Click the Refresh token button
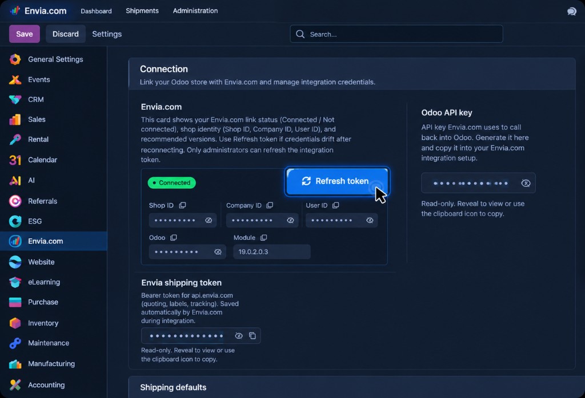Screen dimensions: 585x398 pyautogui.click(x=337, y=181)
